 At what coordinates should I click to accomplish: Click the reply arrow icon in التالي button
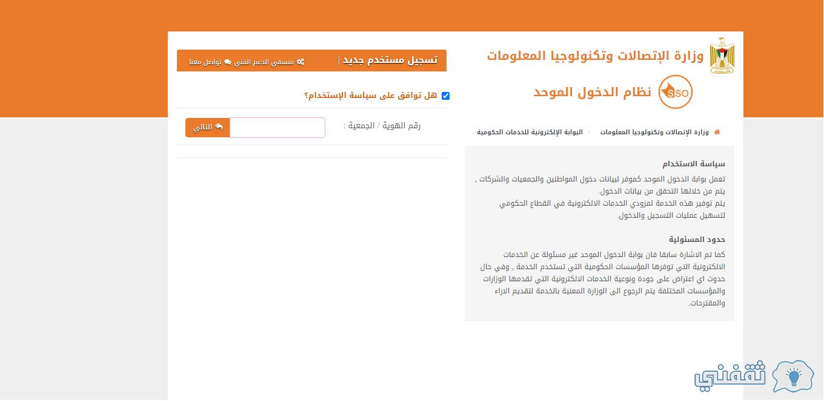coord(219,127)
